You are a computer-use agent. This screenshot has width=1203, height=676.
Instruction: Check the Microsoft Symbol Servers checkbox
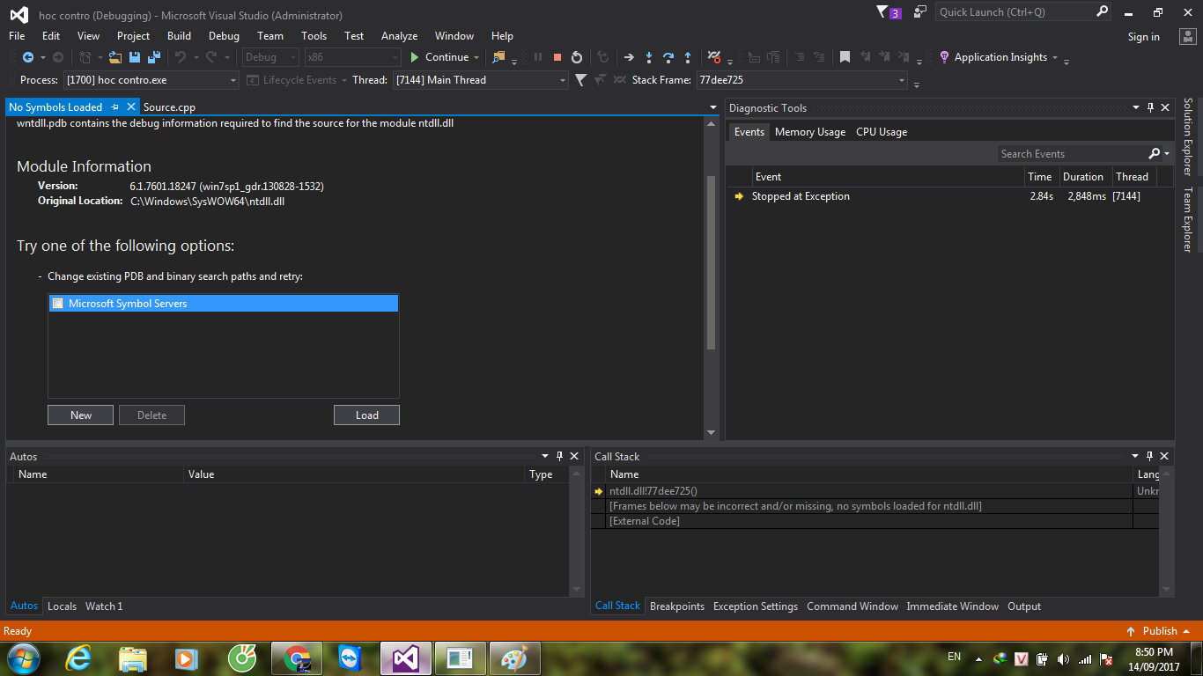[58, 304]
